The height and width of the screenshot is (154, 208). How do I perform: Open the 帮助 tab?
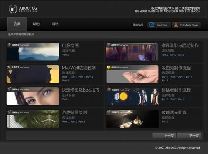click(36, 24)
